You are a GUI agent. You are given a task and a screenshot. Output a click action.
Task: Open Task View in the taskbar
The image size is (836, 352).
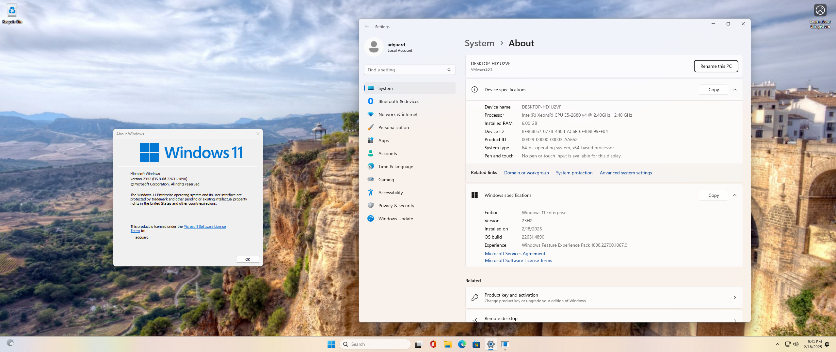click(x=418, y=344)
